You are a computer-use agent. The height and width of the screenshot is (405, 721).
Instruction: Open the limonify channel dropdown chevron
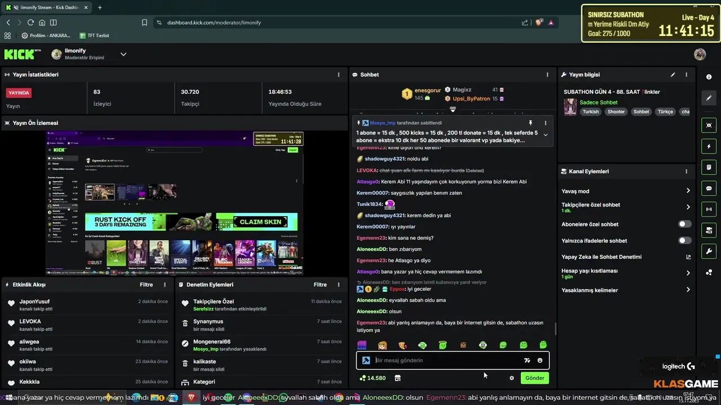[x=123, y=54]
